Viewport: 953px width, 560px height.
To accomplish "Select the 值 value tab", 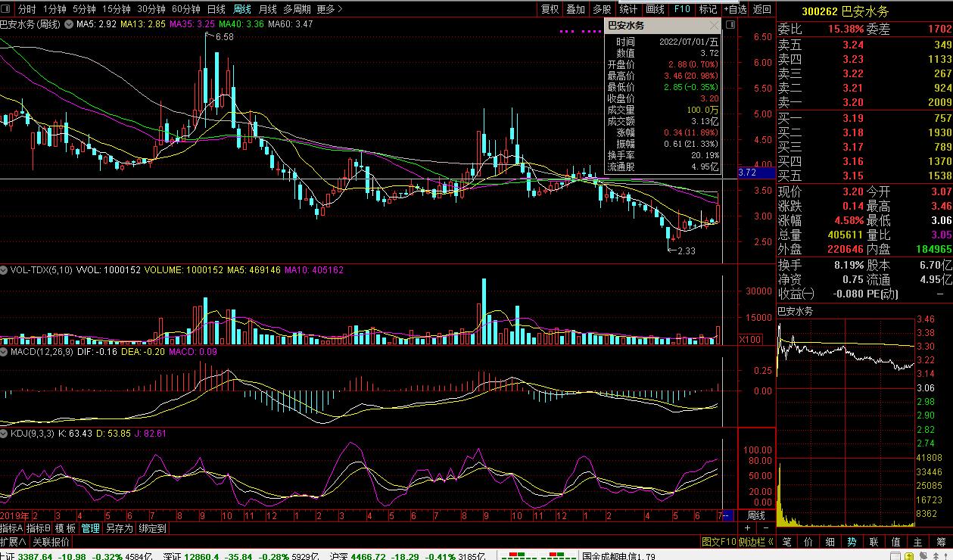I will click(x=896, y=542).
